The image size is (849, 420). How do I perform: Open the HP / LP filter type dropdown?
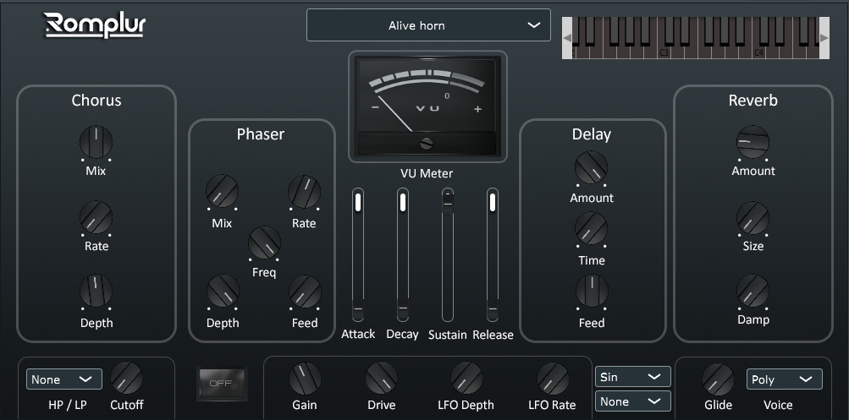(x=63, y=379)
